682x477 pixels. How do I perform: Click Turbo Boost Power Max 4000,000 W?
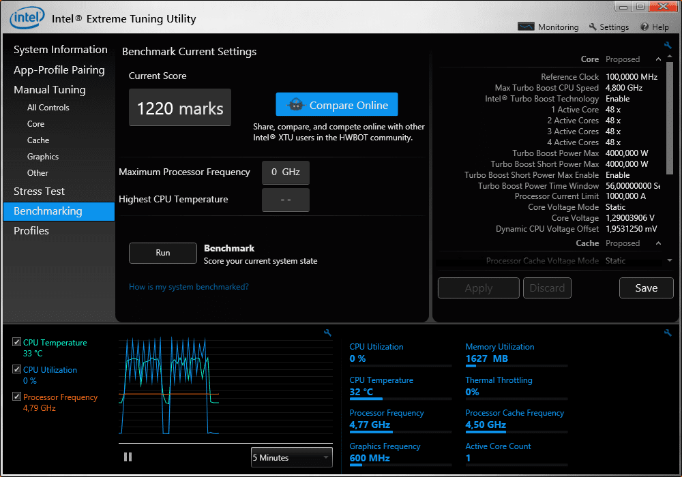pos(627,153)
